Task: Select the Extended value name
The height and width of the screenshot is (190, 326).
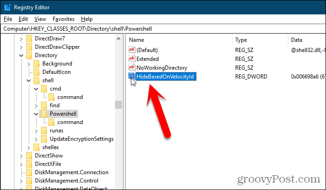Action: pyautogui.click(x=148, y=59)
